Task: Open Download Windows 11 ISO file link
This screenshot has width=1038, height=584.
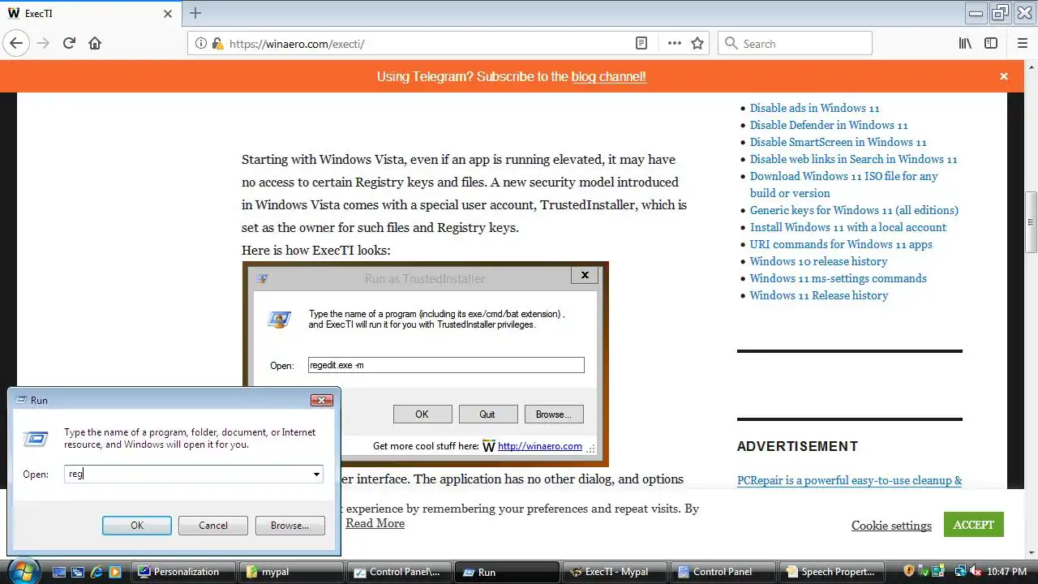Action: click(x=843, y=184)
